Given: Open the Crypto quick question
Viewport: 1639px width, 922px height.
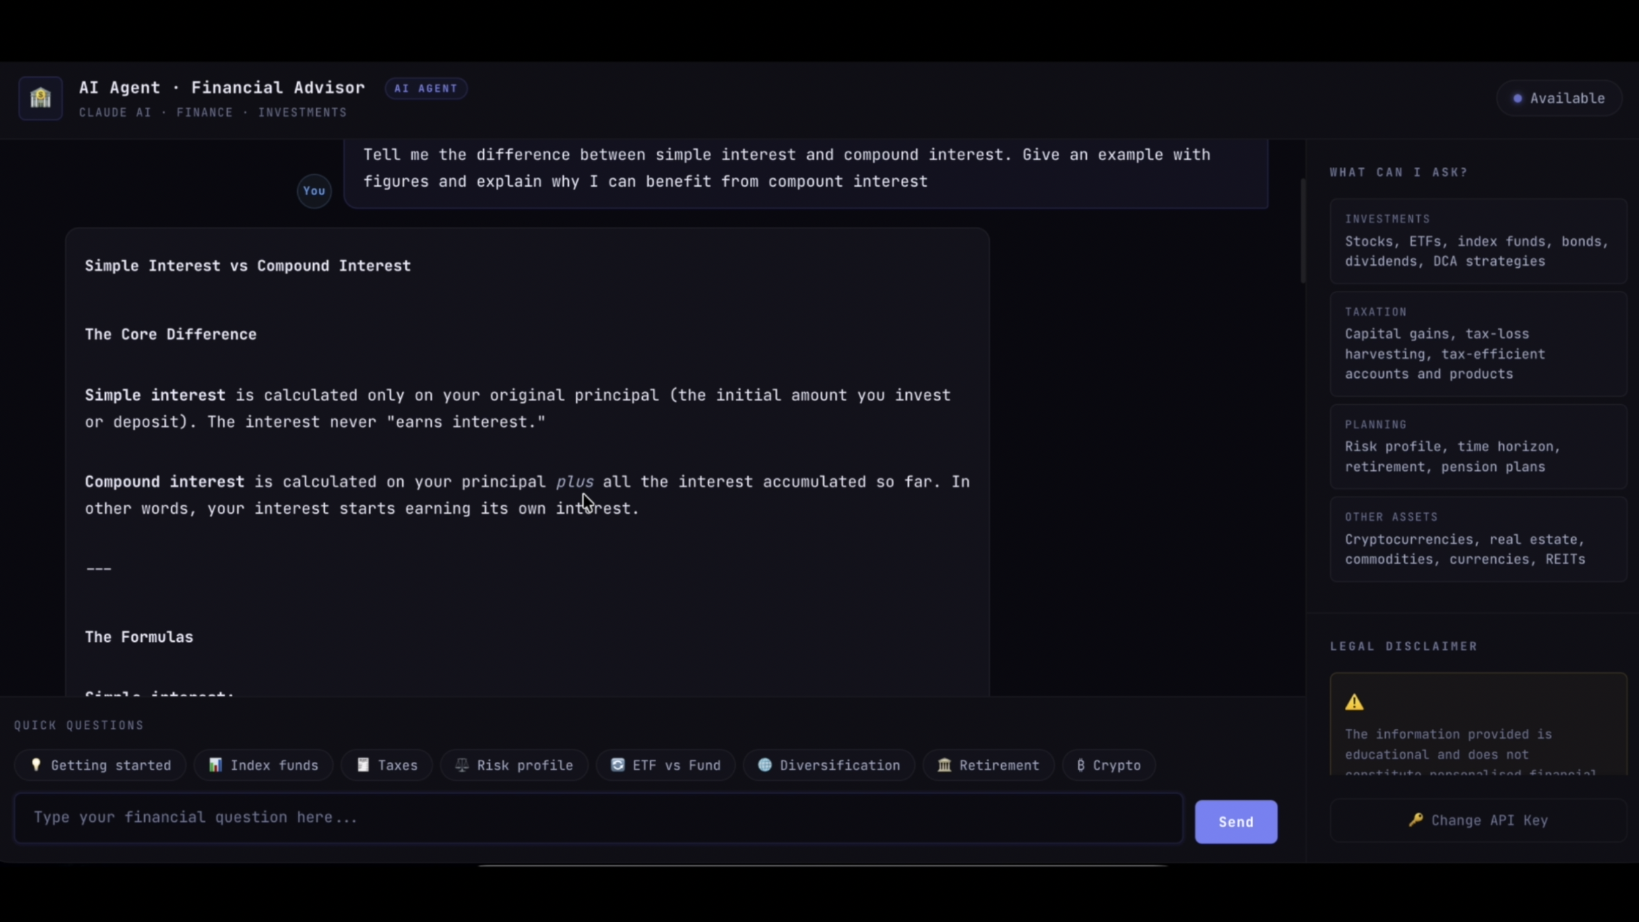Looking at the screenshot, I should (x=1108, y=765).
